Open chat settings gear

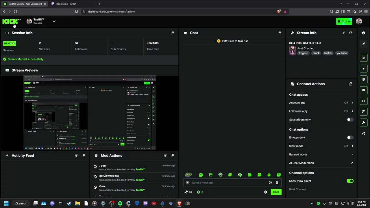266,192
